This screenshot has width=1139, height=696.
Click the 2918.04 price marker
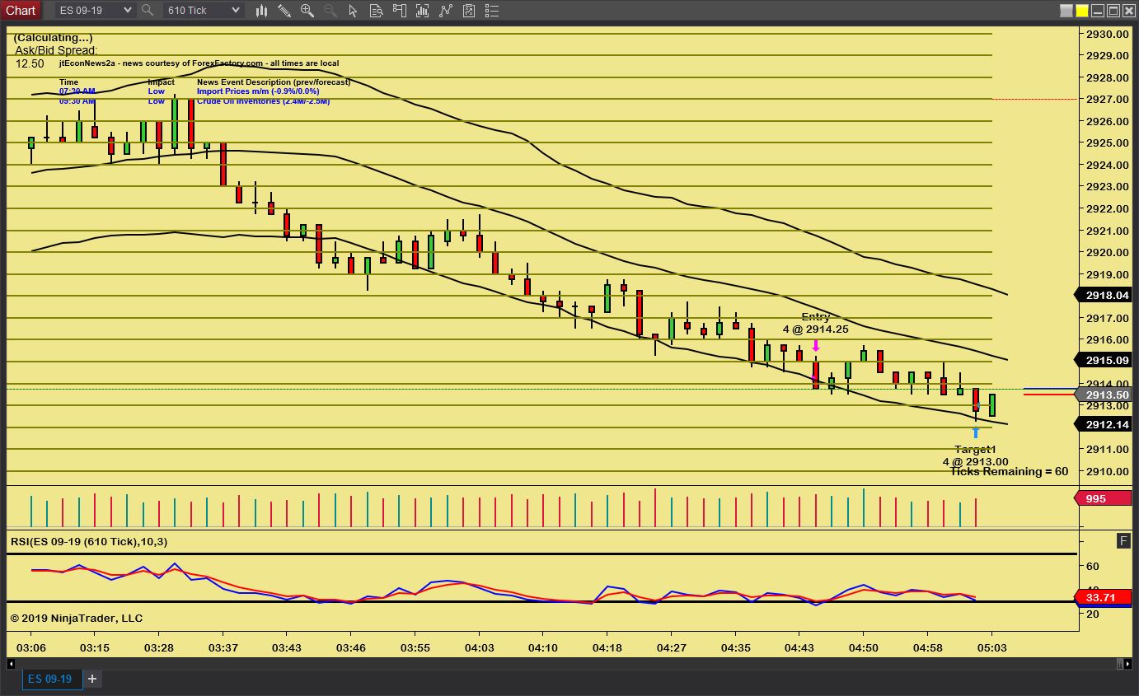(1104, 295)
